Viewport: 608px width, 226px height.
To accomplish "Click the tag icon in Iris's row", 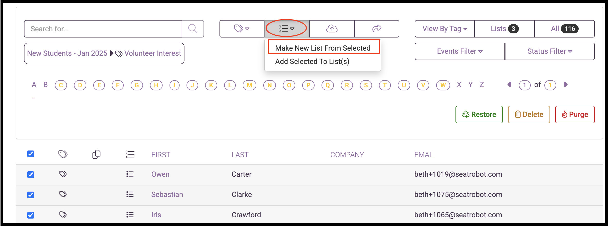I will click(63, 214).
